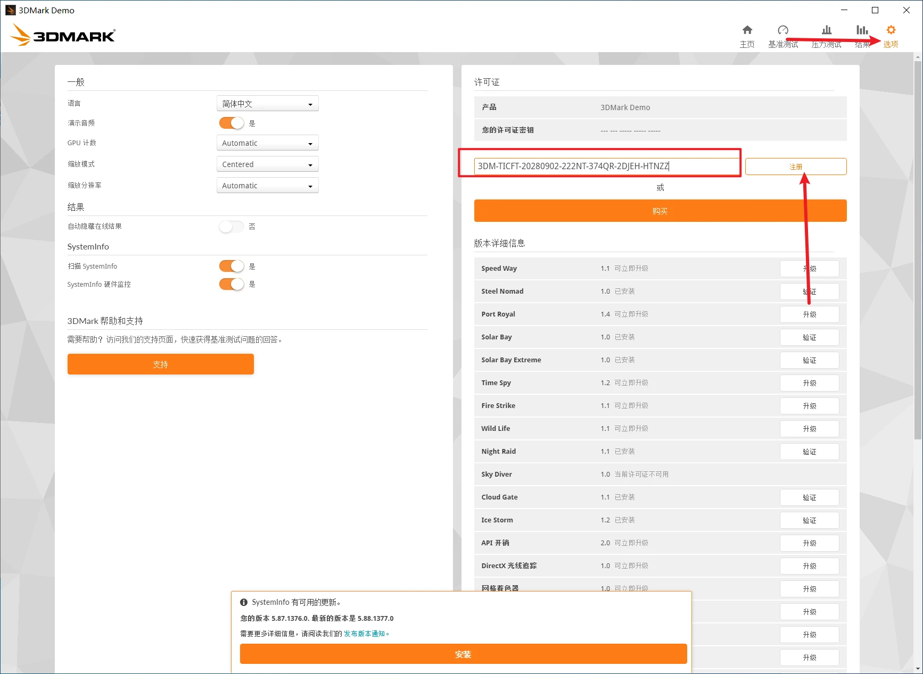923x674 pixels.
Task: Click the vertical scrollbar on the right
Action: [x=918, y=250]
